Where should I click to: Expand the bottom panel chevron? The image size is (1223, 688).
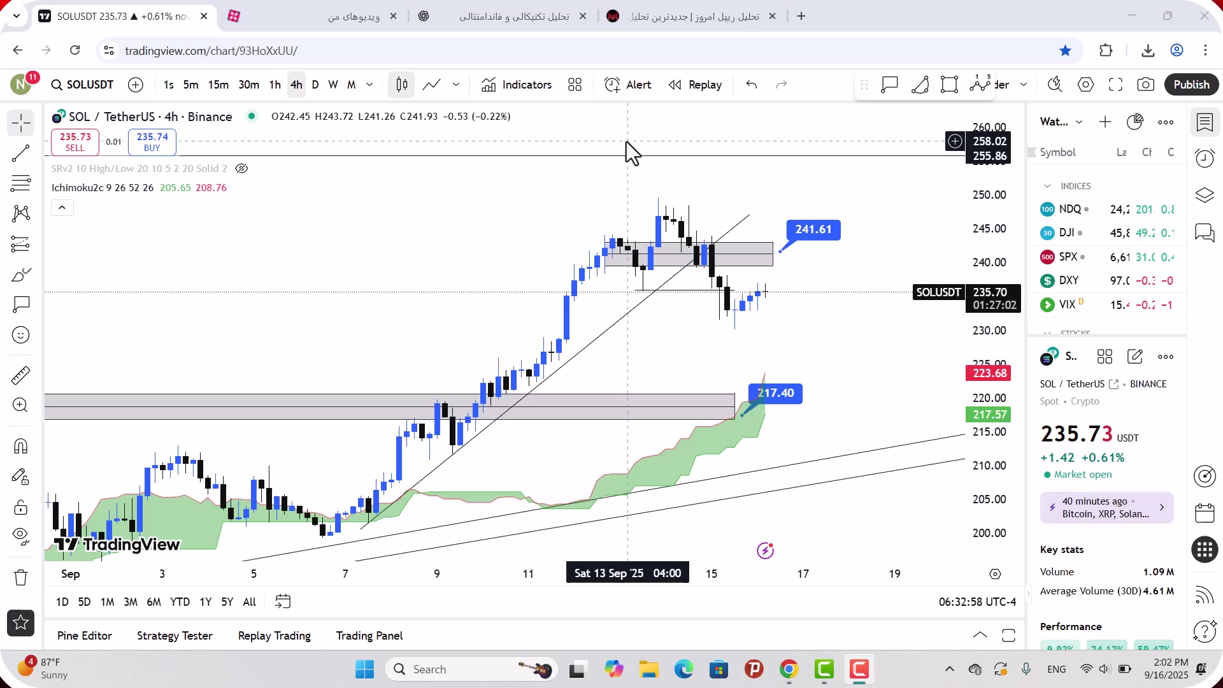pyautogui.click(x=980, y=635)
